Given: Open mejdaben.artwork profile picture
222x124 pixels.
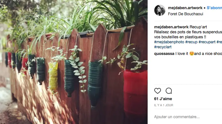Looking at the screenshot, I should pyautogui.click(x=160, y=10).
